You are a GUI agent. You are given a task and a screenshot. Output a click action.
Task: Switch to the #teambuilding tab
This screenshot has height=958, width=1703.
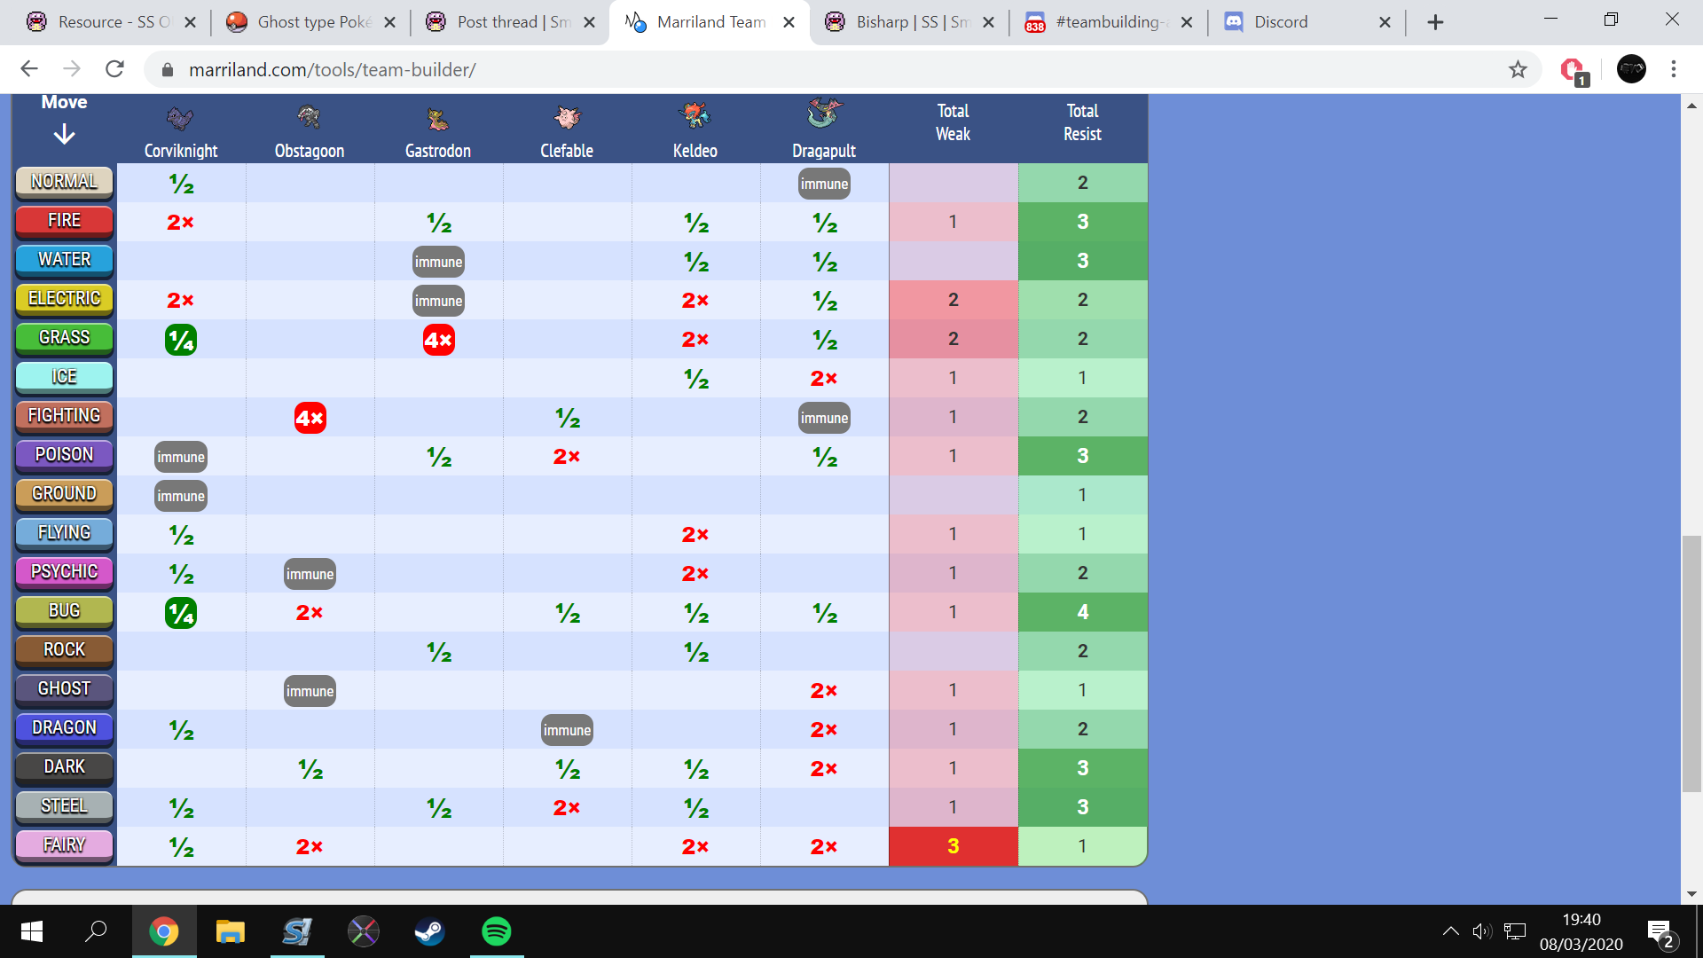click(x=1109, y=22)
